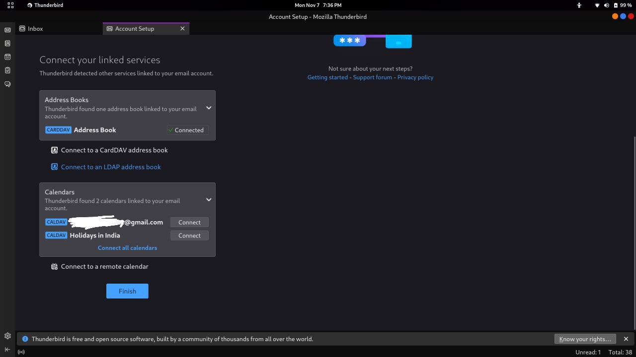
Task: Collapse the sidebar using the arrow icon
Action: pyautogui.click(x=7, y=350)
